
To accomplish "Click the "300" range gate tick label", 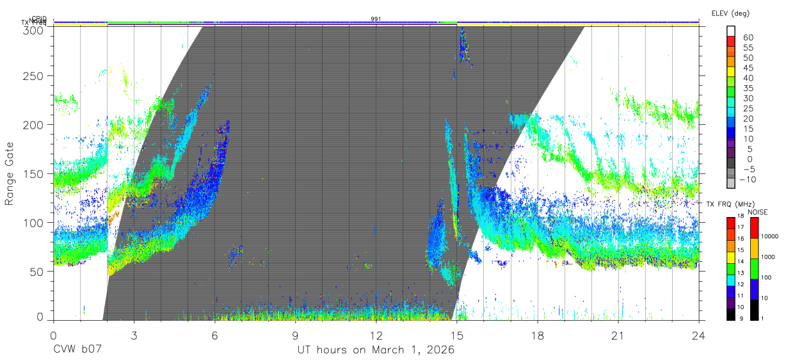I will pyautogui.click(x=32, y=30).
